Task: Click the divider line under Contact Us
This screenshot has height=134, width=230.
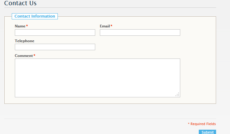Action: click(x=110, y=7)
